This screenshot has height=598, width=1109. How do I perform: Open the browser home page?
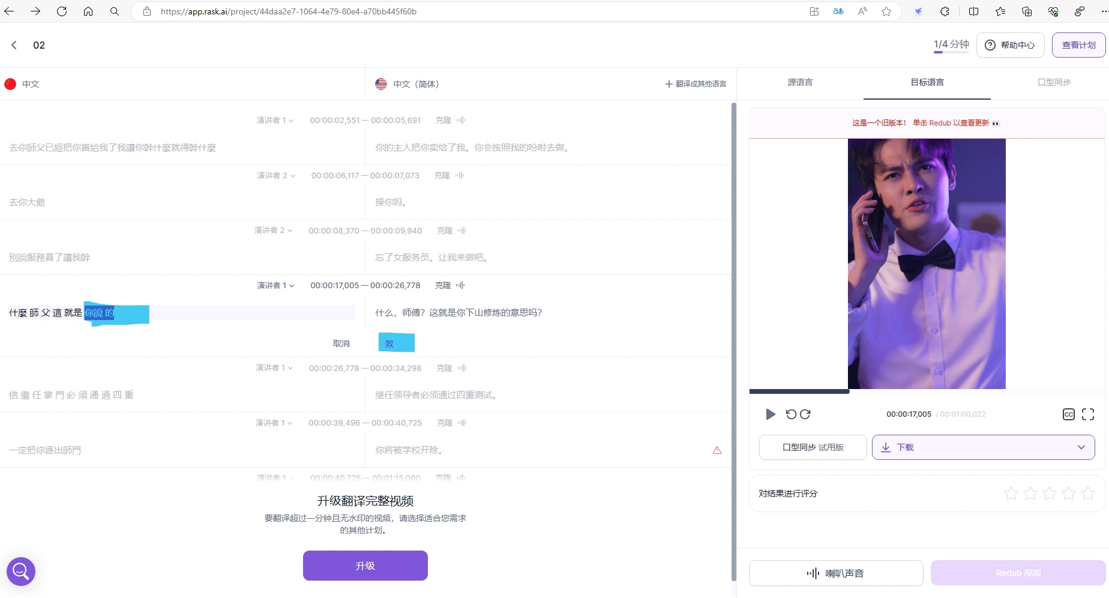coord(88,11)
